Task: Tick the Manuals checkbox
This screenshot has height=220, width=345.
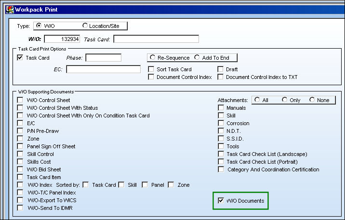Action: (221, 108)
